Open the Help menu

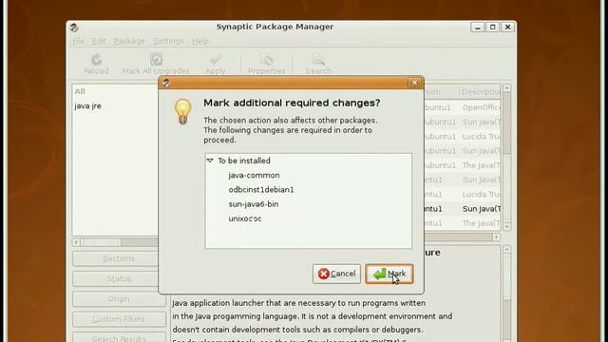[200, 41]
